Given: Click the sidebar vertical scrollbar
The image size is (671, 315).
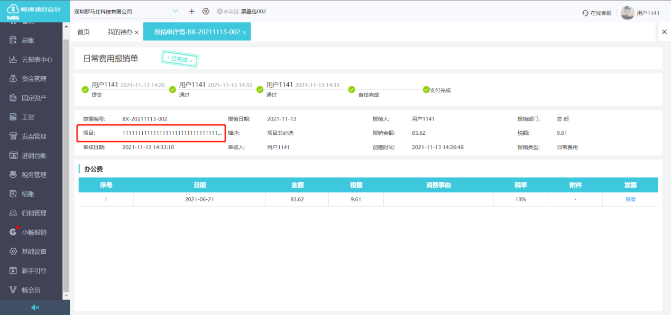Looking at the screenshot, I should tap(66, 159).
